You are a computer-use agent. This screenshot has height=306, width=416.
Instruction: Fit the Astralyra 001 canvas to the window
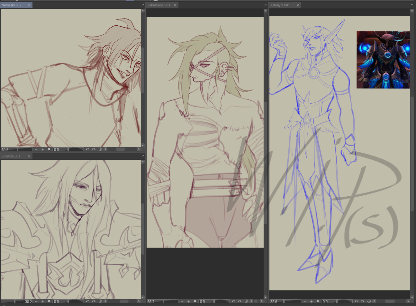click(318, 302)
